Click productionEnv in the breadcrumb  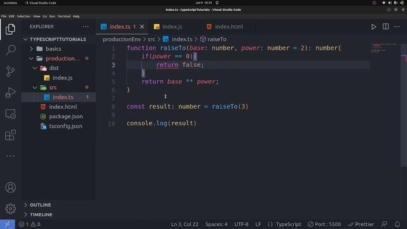(x=121, y=39)
